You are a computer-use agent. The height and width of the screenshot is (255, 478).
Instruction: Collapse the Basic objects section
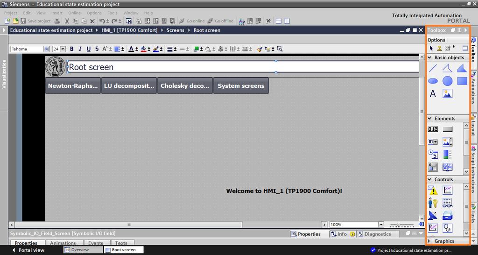tap(429, 57)
